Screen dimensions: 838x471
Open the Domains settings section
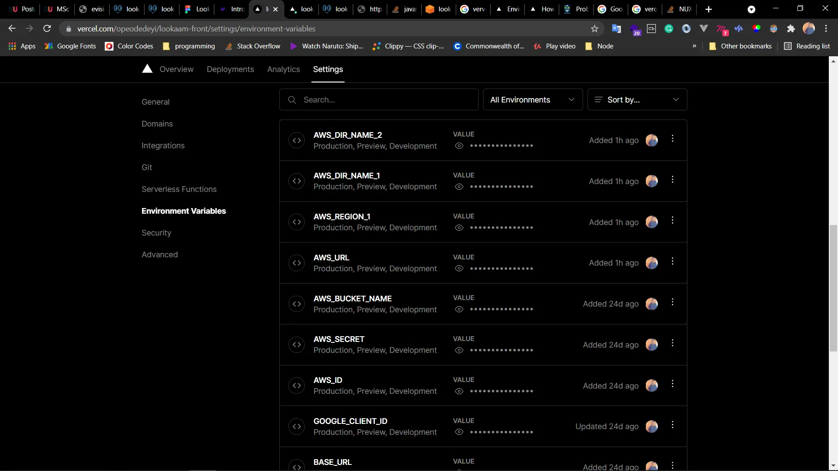point(157,124)
